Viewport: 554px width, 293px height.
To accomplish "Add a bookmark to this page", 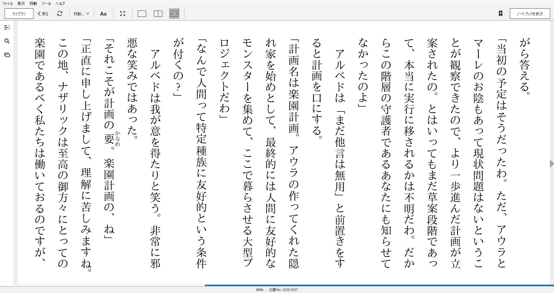I will pos(501,14).
